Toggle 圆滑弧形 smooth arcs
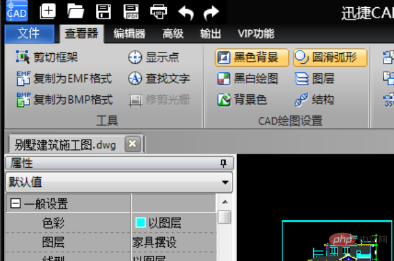Screen dimensions: 394x261 [330, 58]
